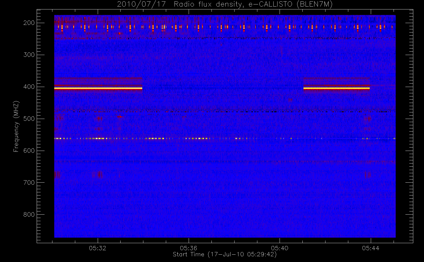Select the 700 frequency tick label

click(x=29, y=183)
